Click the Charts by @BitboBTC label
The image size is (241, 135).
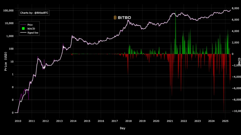(x=34, y=13)
